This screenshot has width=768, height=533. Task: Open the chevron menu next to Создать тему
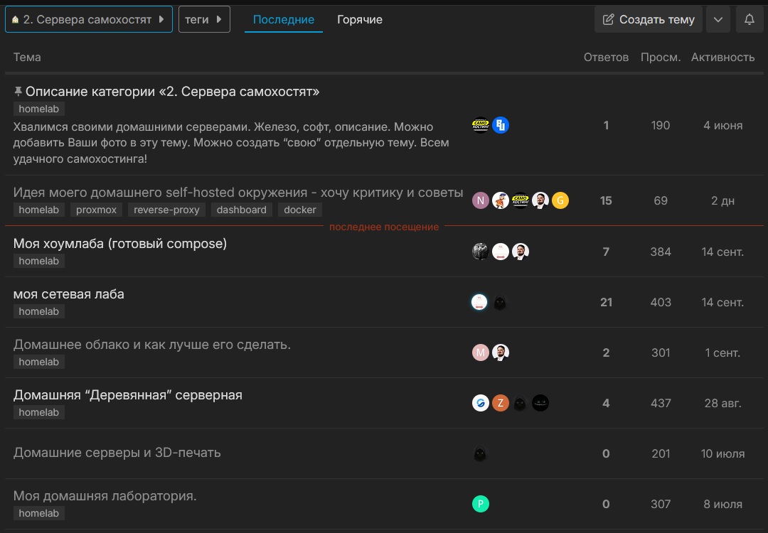pos(718,20)
